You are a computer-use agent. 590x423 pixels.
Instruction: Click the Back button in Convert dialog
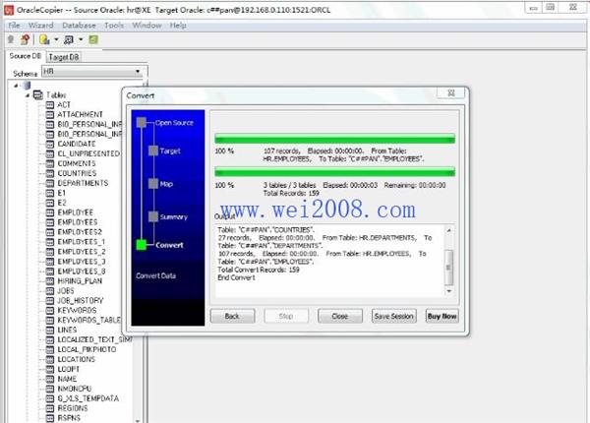[x=232, y=316]
